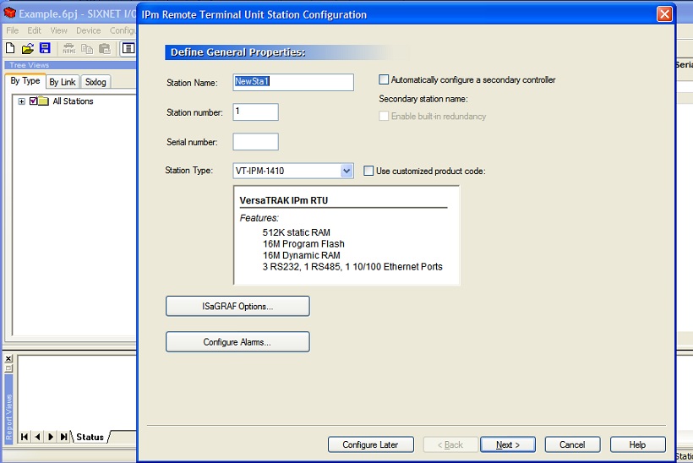Close the Station Configuration dialog
The width and height of the screenshot is (693, 463).
coord(664,14)
